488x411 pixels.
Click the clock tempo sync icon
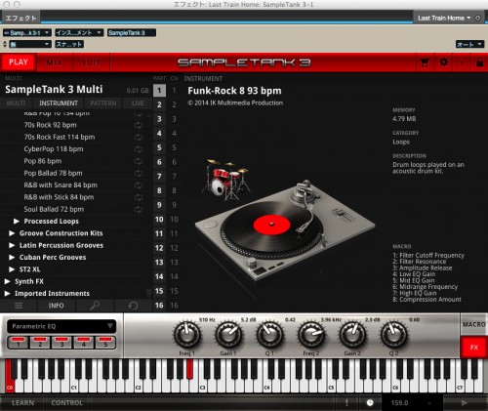(x=370, y=403)
